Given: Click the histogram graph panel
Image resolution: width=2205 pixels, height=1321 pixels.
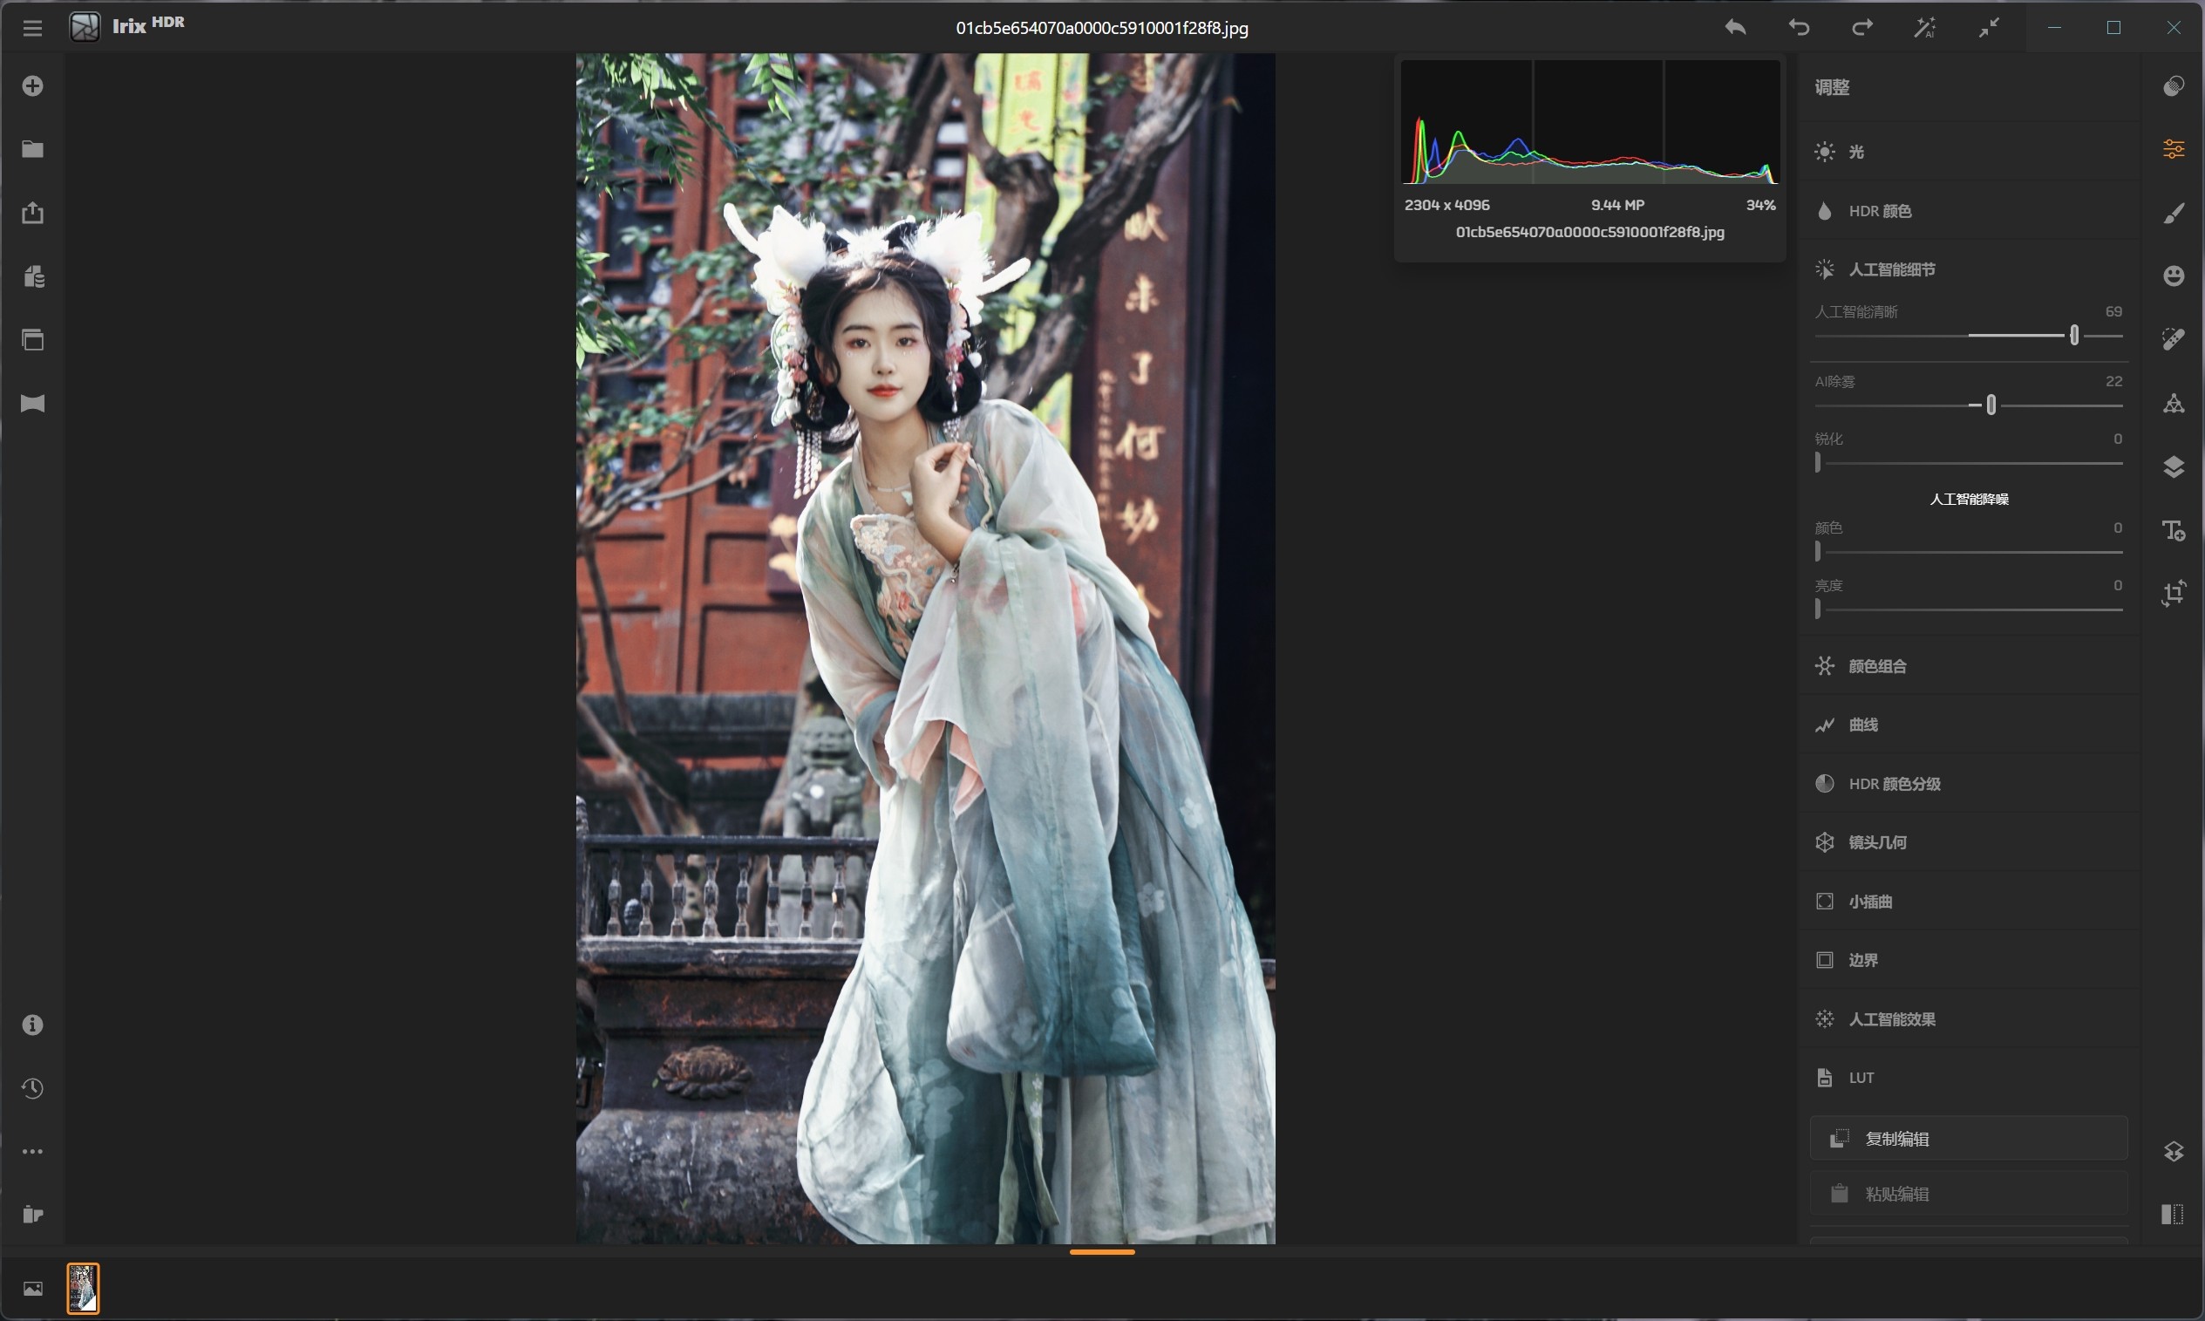Looking at the screenshot, I should click(x=1590, y=123).
